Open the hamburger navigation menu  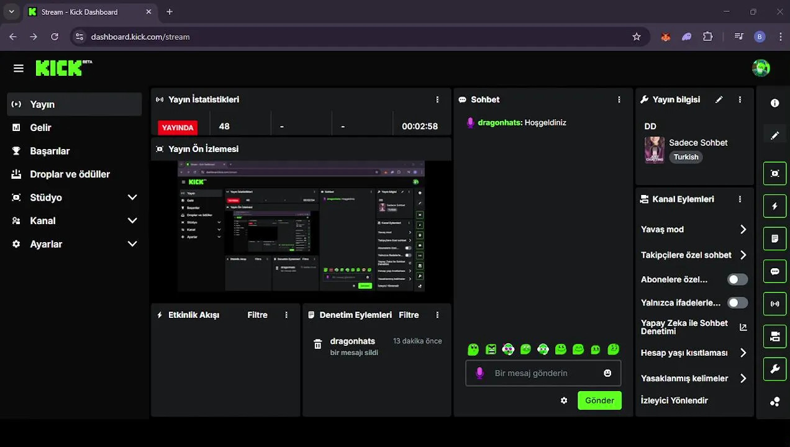pyautogui.click(x=19, y=68)
